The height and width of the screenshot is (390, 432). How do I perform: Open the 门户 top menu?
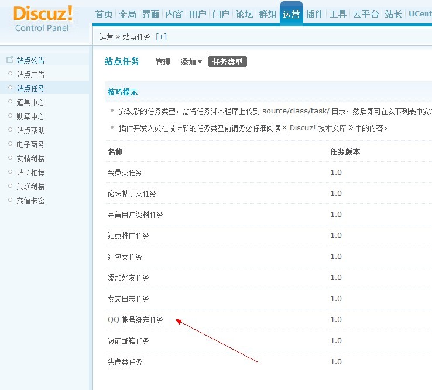[221, 14]
